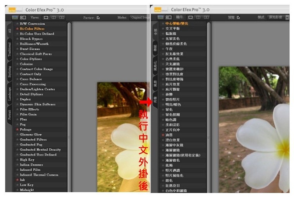Toggle the 預覽 checkbox in Chinese window
294x197 pixels.
(238, 17)
